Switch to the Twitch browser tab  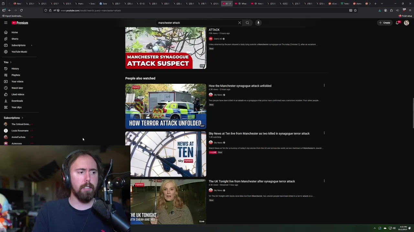click(x=345, y=4)
